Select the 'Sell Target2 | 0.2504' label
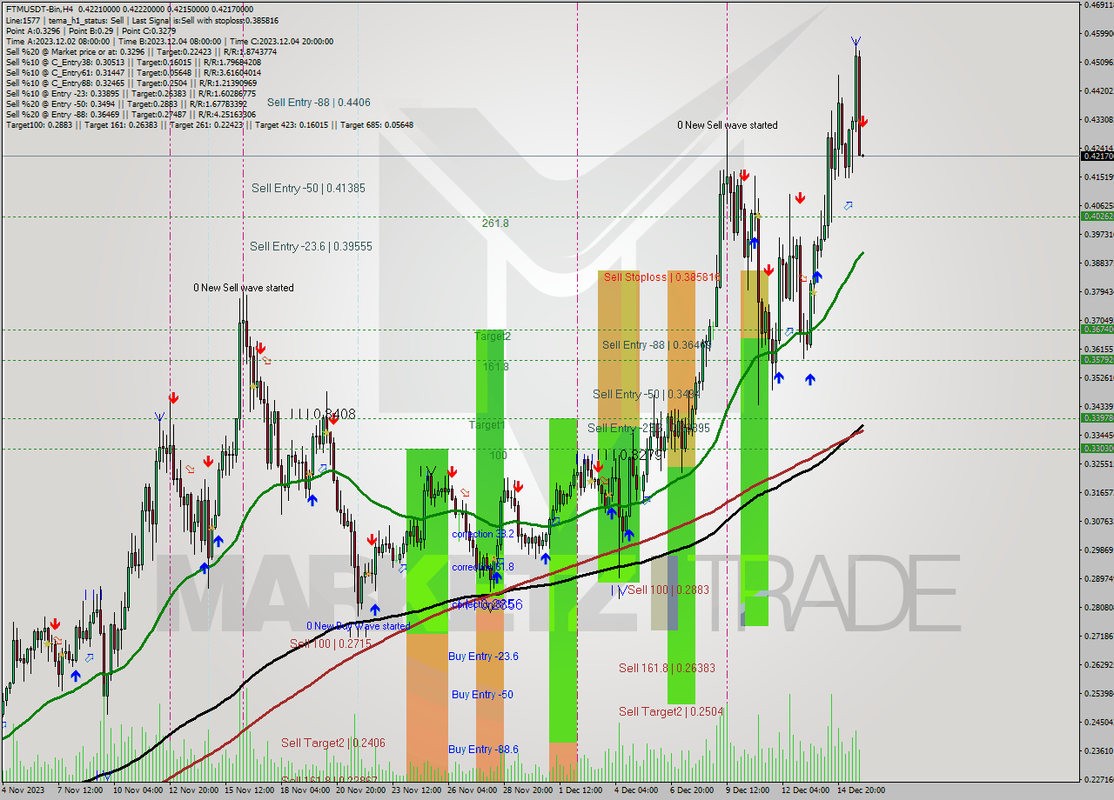 [671, 711]
